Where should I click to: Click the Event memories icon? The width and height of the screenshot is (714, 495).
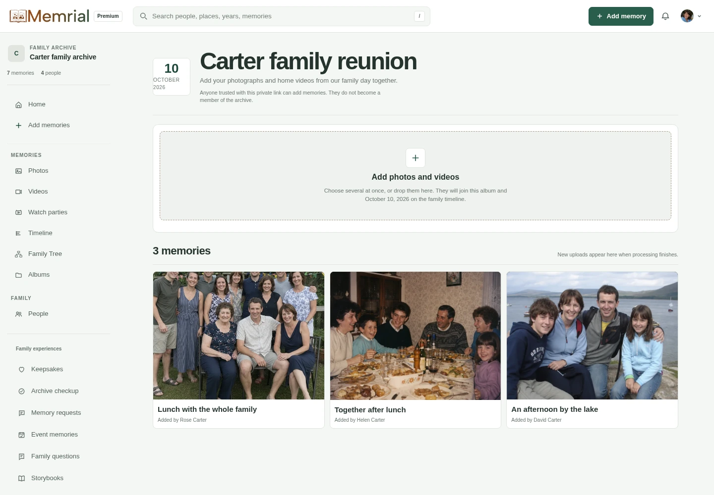pyautogui.click(x=22, y=435)
